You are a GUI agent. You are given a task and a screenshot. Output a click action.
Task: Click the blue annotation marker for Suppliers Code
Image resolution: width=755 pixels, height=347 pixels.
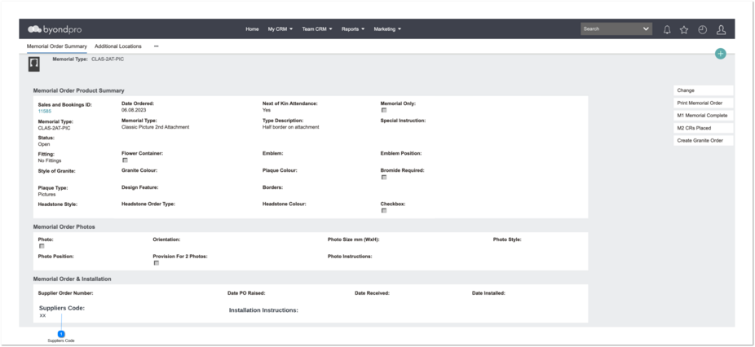[61, 333]
